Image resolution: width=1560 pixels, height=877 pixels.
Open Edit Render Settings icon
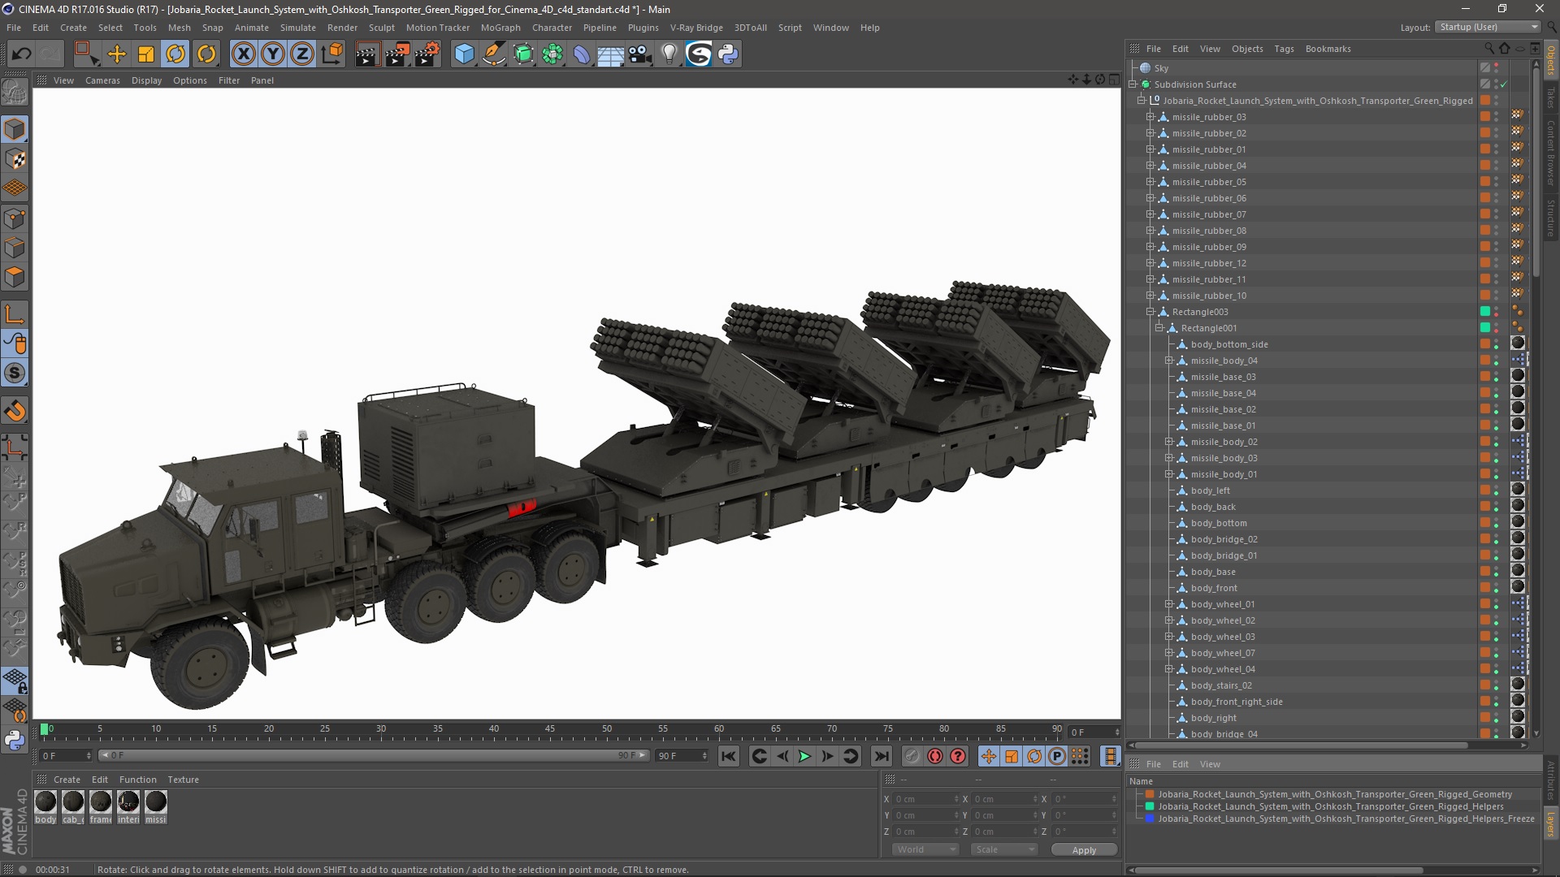427,54
